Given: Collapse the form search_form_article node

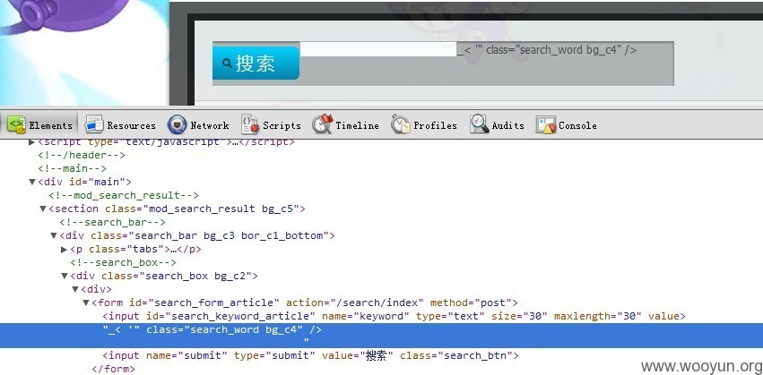Looking at the screenshot, I should click(x=86, y=303).
